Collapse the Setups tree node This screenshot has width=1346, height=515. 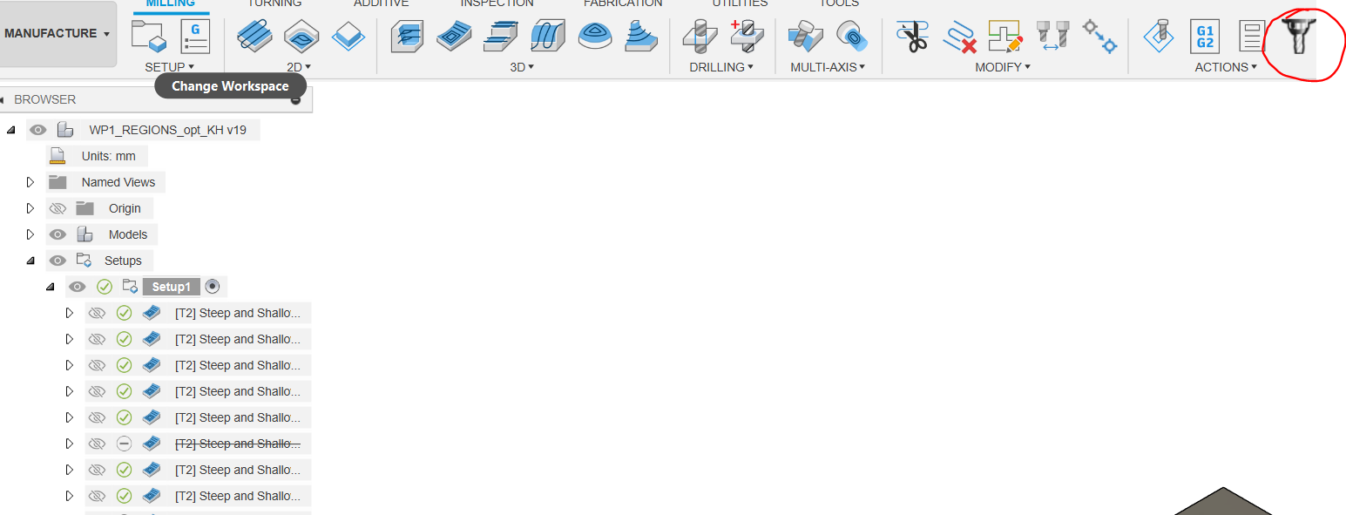(x=30, y=261)
